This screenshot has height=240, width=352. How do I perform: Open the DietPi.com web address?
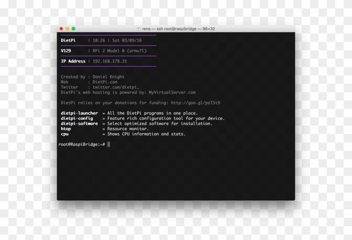point(105,82)
